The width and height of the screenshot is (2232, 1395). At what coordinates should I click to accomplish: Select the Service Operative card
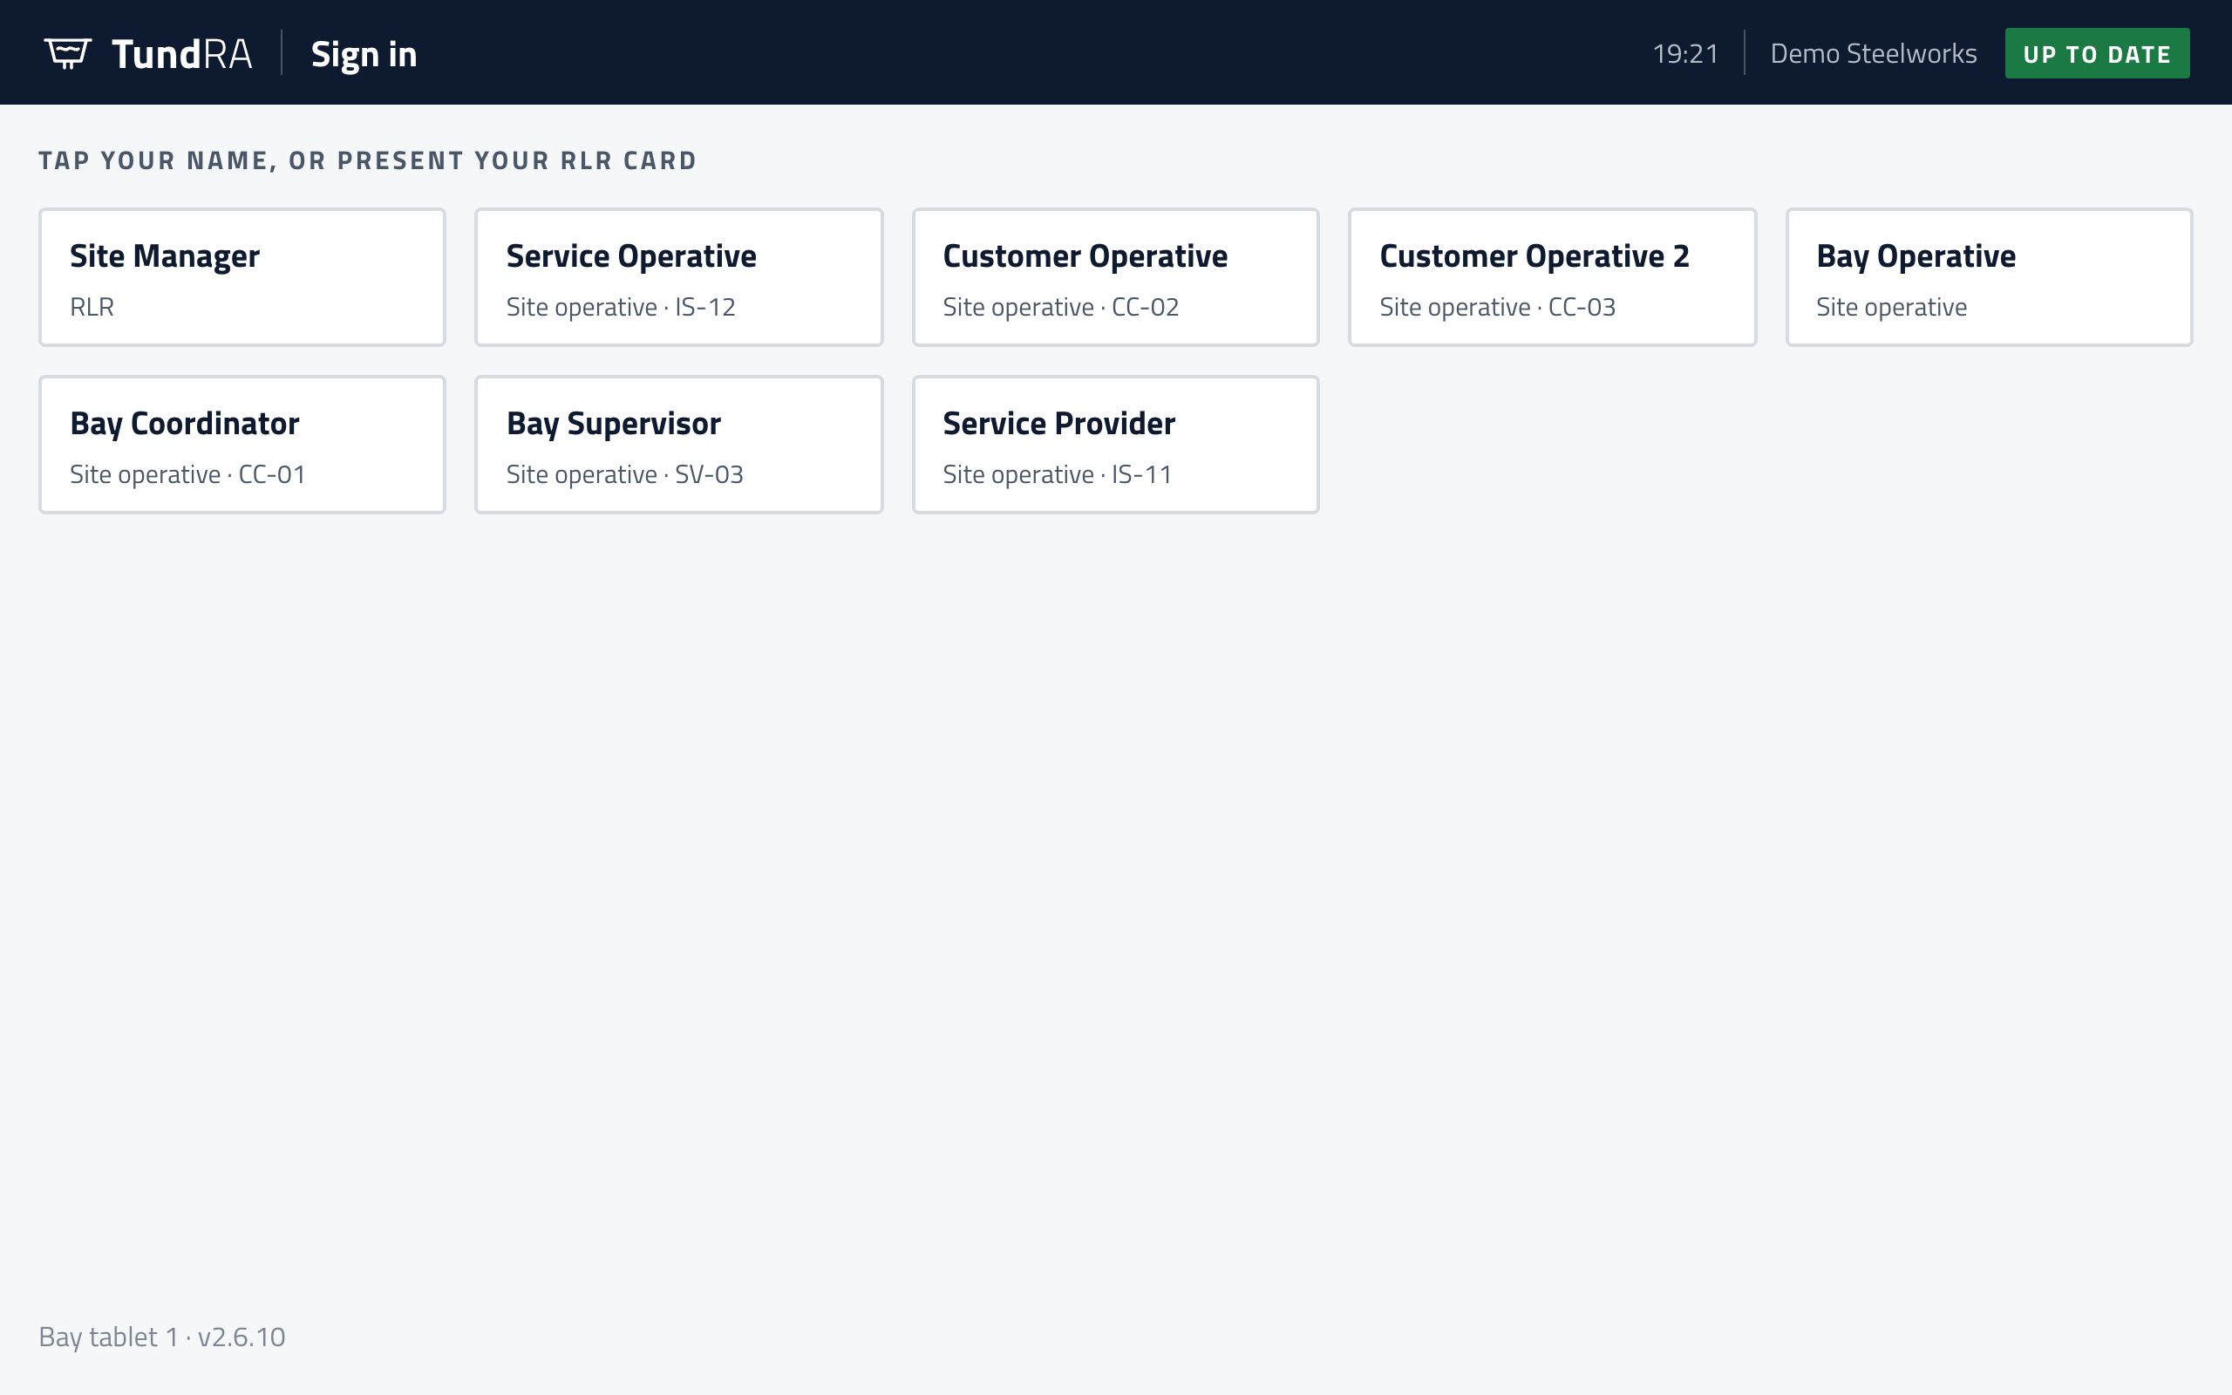679,278
